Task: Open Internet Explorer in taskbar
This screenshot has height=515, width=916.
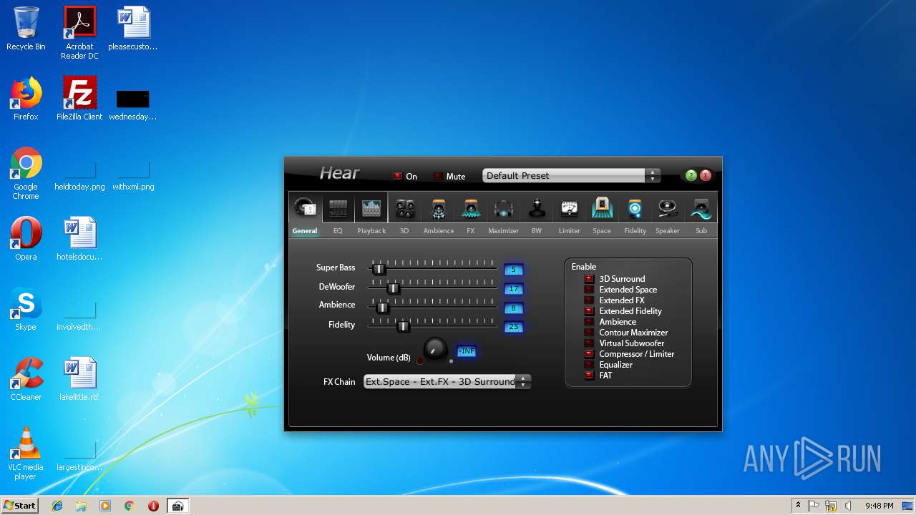Action: click(x=57, y=506)
